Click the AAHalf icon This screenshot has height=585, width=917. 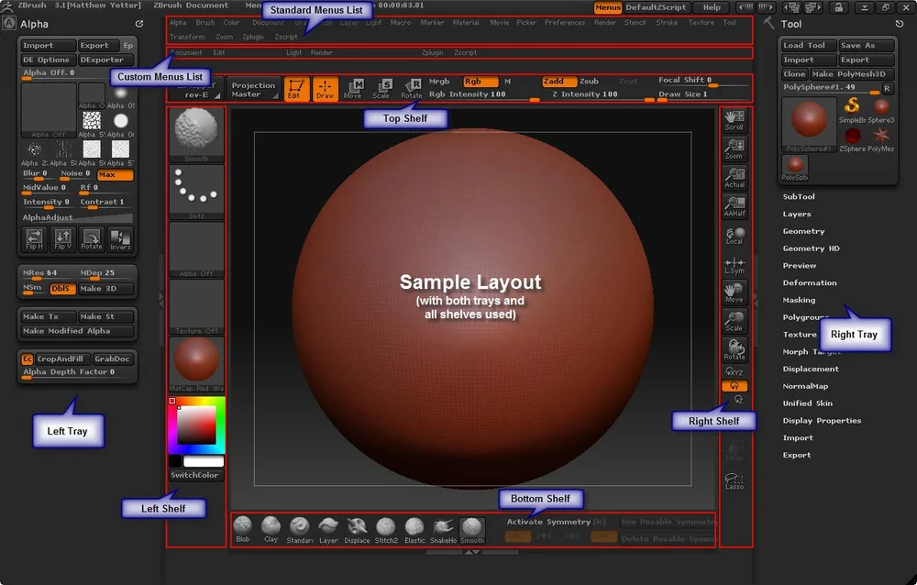(734, 206)
